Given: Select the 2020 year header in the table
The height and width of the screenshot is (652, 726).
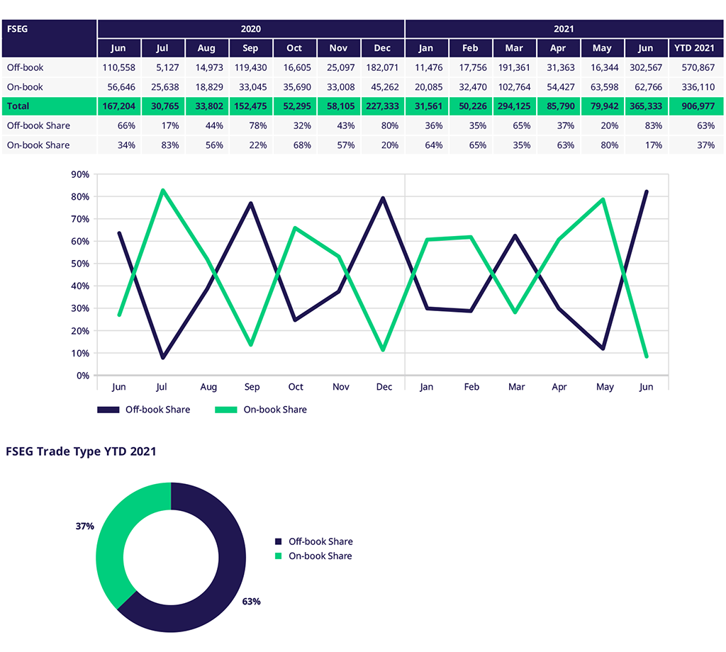Looking at the screenshot, I should tap(250, 29).
